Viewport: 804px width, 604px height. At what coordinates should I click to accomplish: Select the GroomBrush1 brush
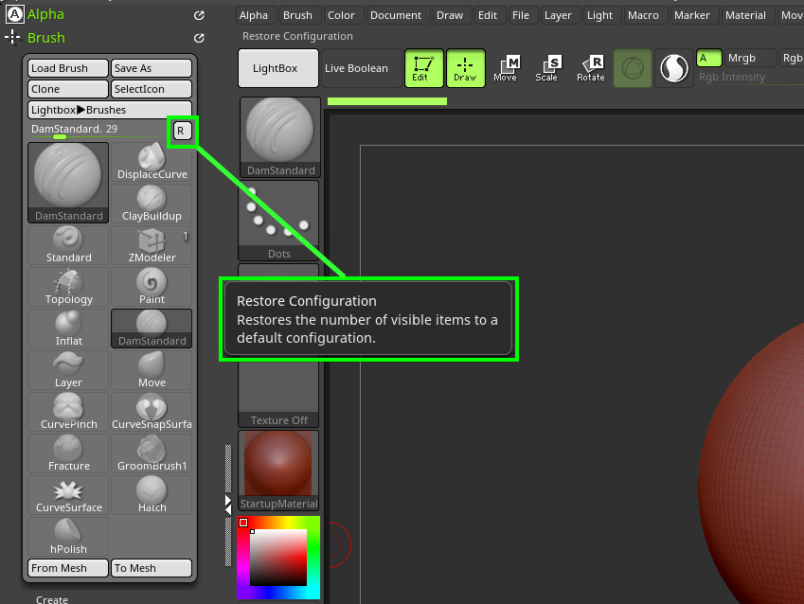[x=152, y=453]
